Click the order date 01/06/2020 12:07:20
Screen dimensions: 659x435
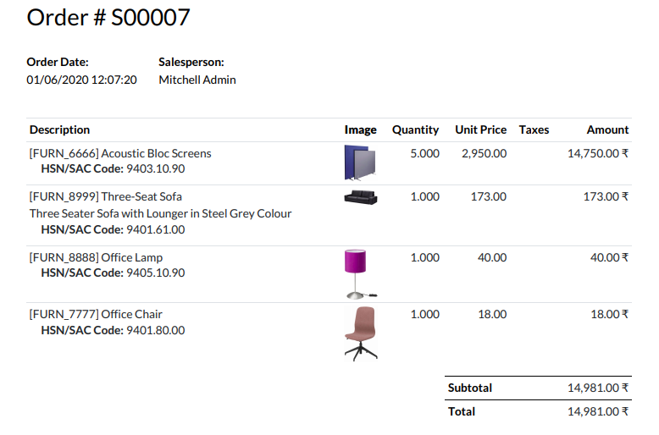tap(81, 80)
